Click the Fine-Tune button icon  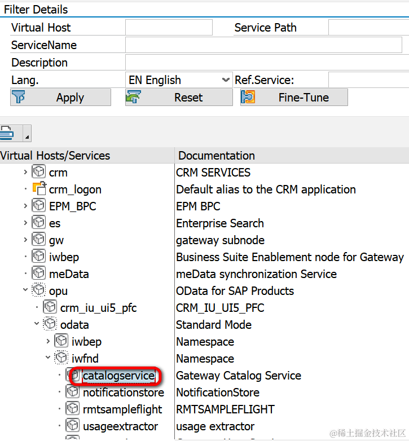[248, 97]
